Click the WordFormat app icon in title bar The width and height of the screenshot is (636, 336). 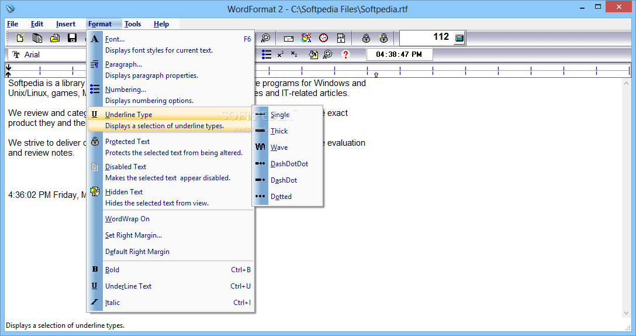[10, 8]
